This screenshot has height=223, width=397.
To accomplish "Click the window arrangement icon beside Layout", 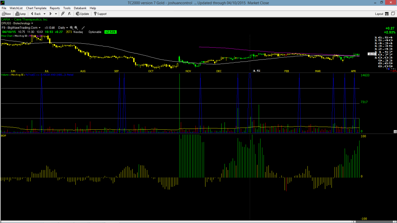I will click(x=393, y=14).
